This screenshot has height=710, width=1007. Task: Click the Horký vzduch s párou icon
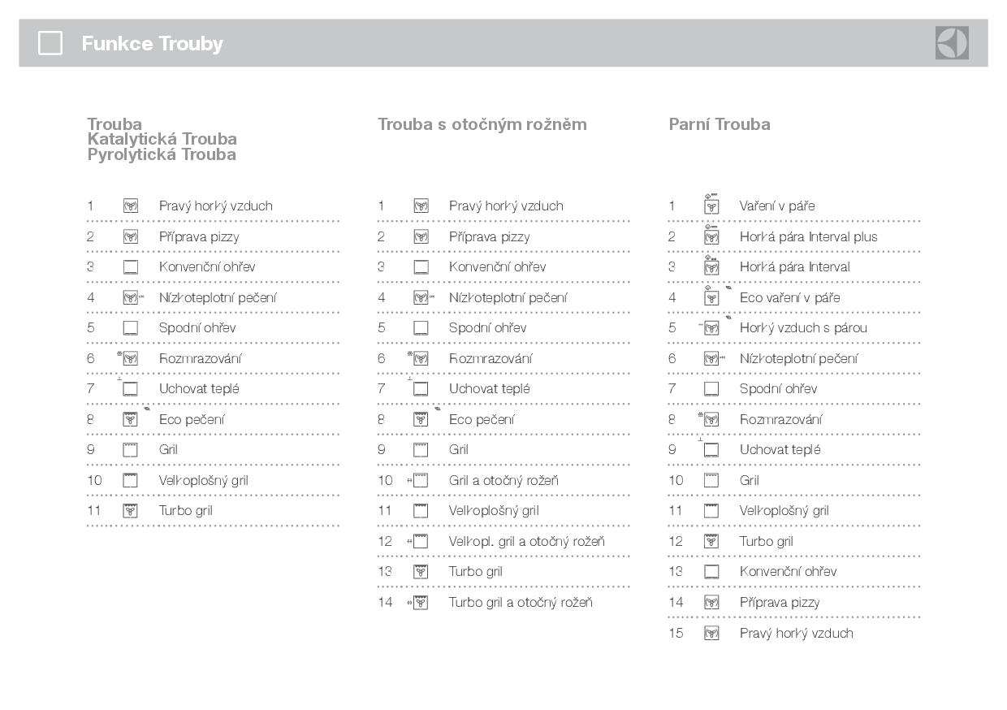tap(711, 328)
